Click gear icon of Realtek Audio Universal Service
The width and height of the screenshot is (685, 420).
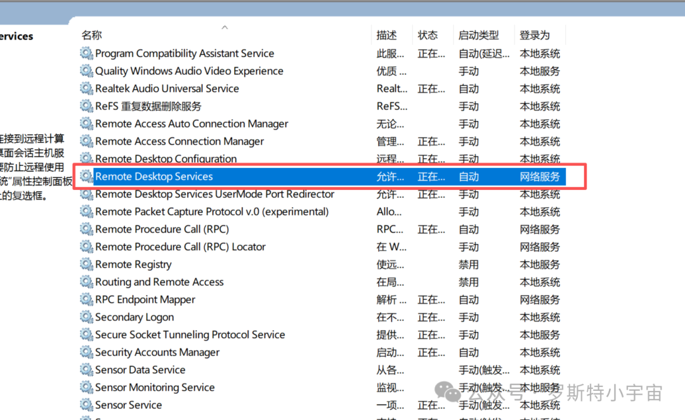(86, 89)
